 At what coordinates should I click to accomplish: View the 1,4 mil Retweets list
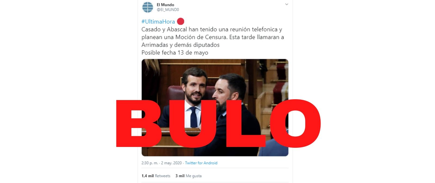tap(156, 176)
